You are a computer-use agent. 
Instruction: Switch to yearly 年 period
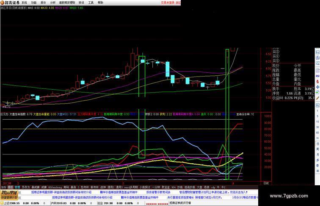(x=318, y=171)
